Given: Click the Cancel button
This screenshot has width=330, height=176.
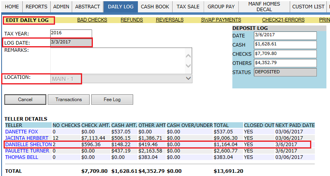Looking at the screenshot, I should (x=25, y=100).
